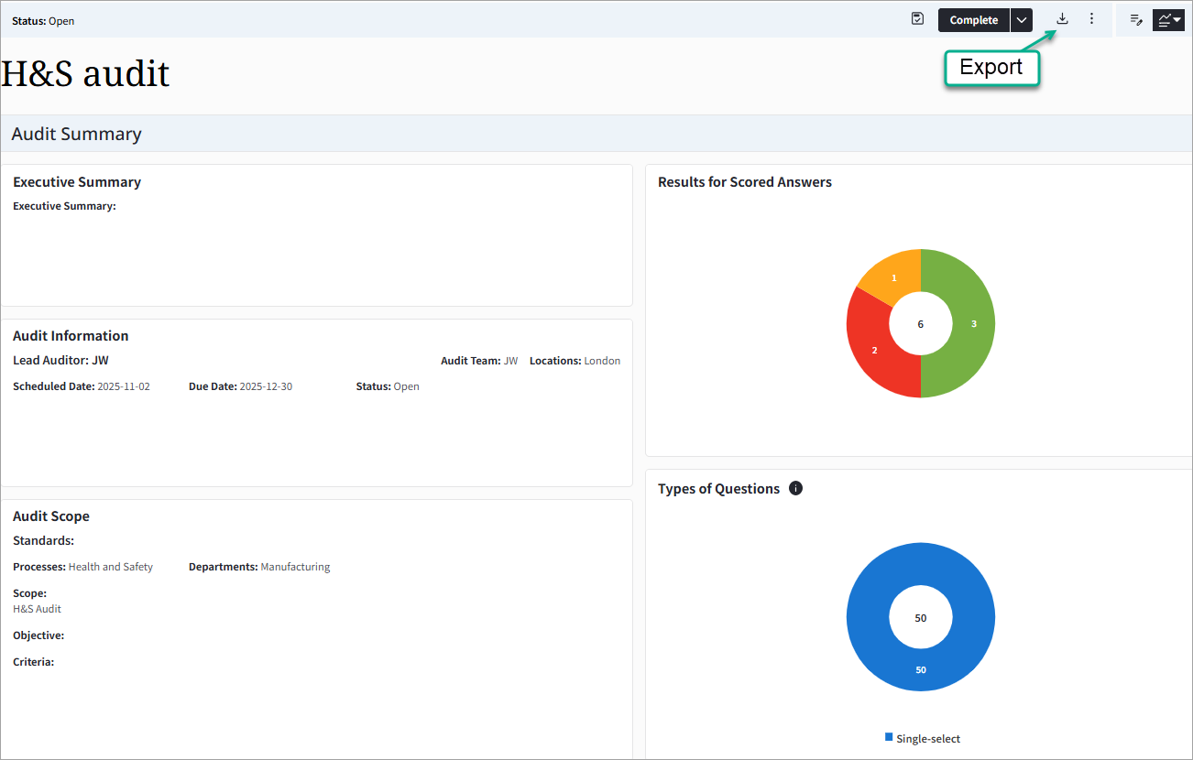Click the save audit icon
This screenshot has width=1193, height=760.
[917, 19]
